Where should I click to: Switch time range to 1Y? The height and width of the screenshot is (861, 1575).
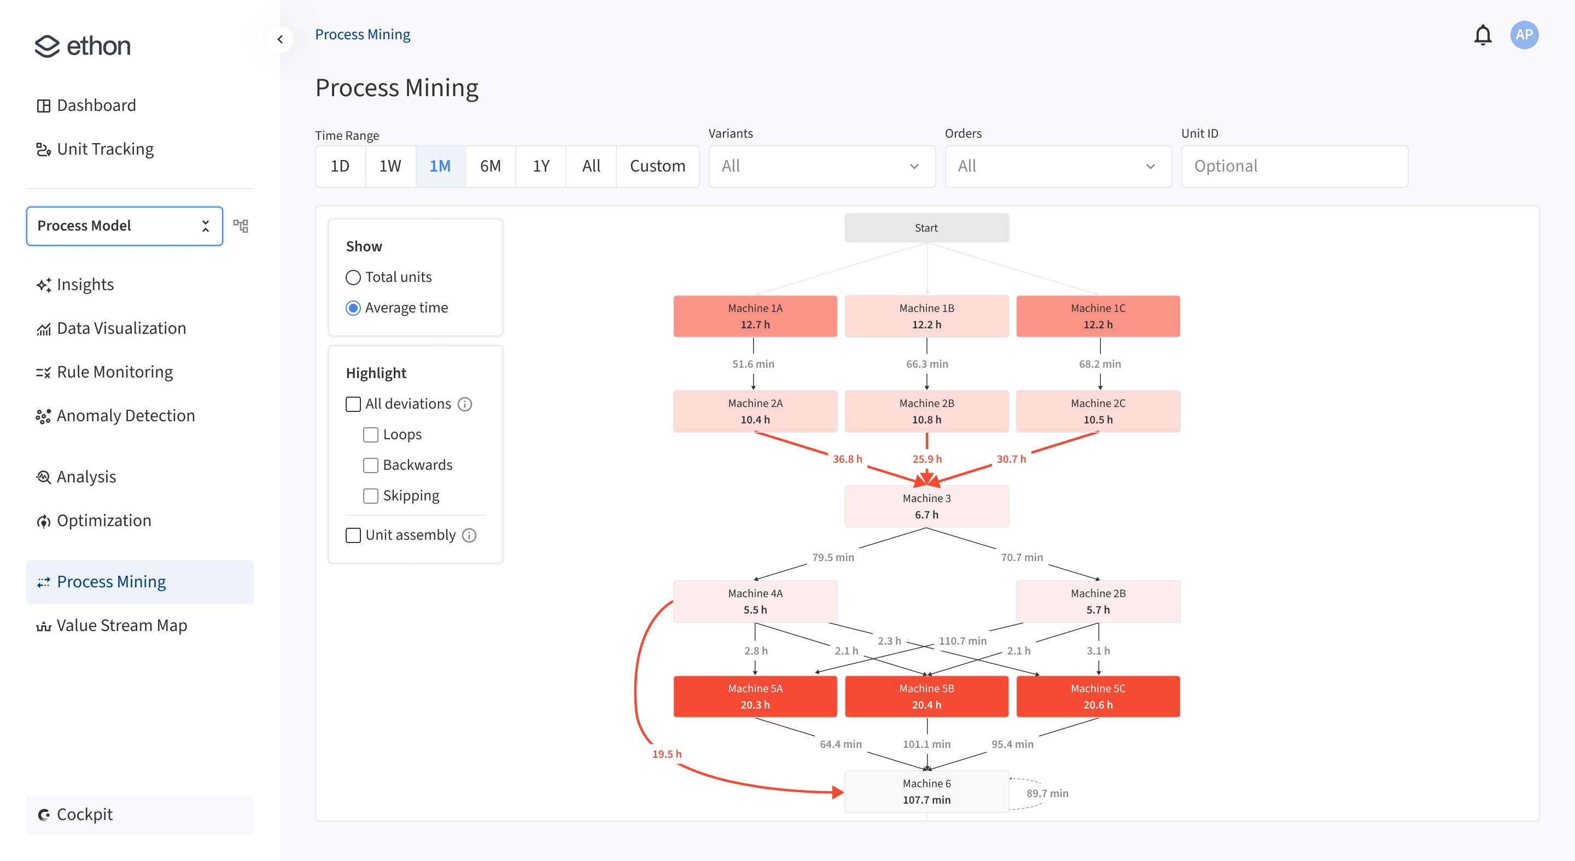click(x=540, y=166)
